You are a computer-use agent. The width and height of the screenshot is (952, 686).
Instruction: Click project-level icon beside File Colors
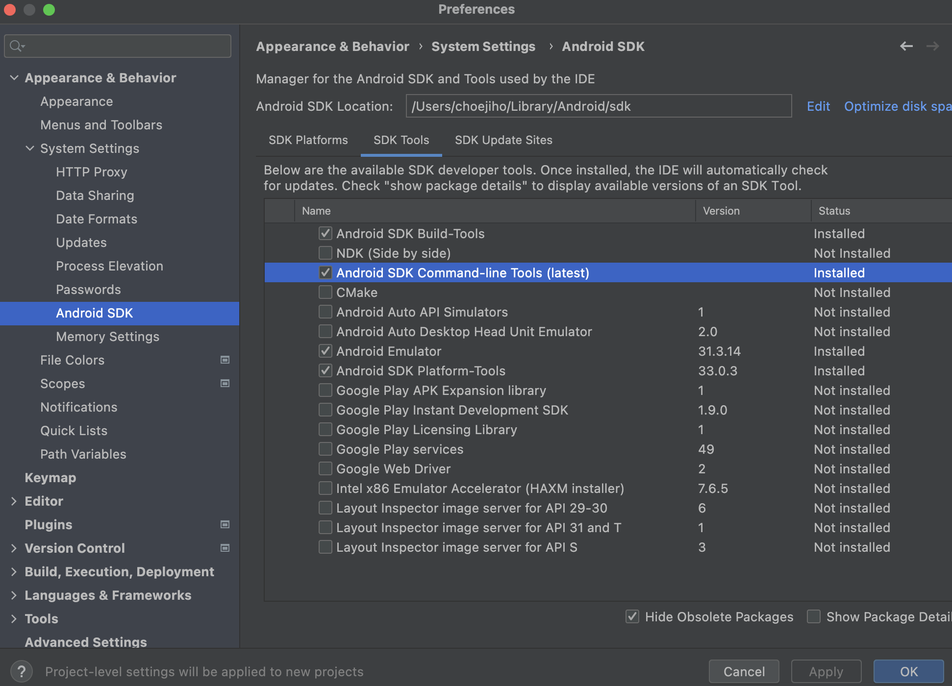tap(225, 360)
